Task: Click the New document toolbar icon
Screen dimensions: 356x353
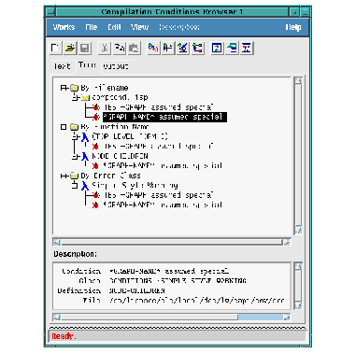Action: tap(55, 49)
